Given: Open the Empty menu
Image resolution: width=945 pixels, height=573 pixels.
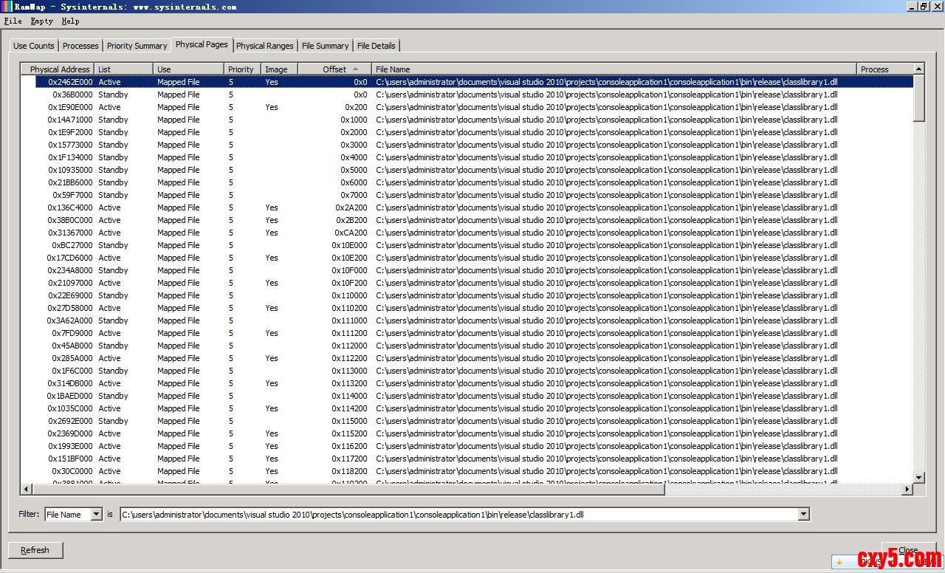Looking at the screenshot, I should (x=41, y=21).
